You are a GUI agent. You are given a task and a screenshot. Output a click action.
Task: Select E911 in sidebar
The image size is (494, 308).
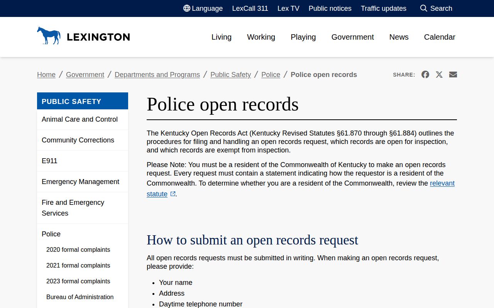pyautogui.click(x=83, y=161)
